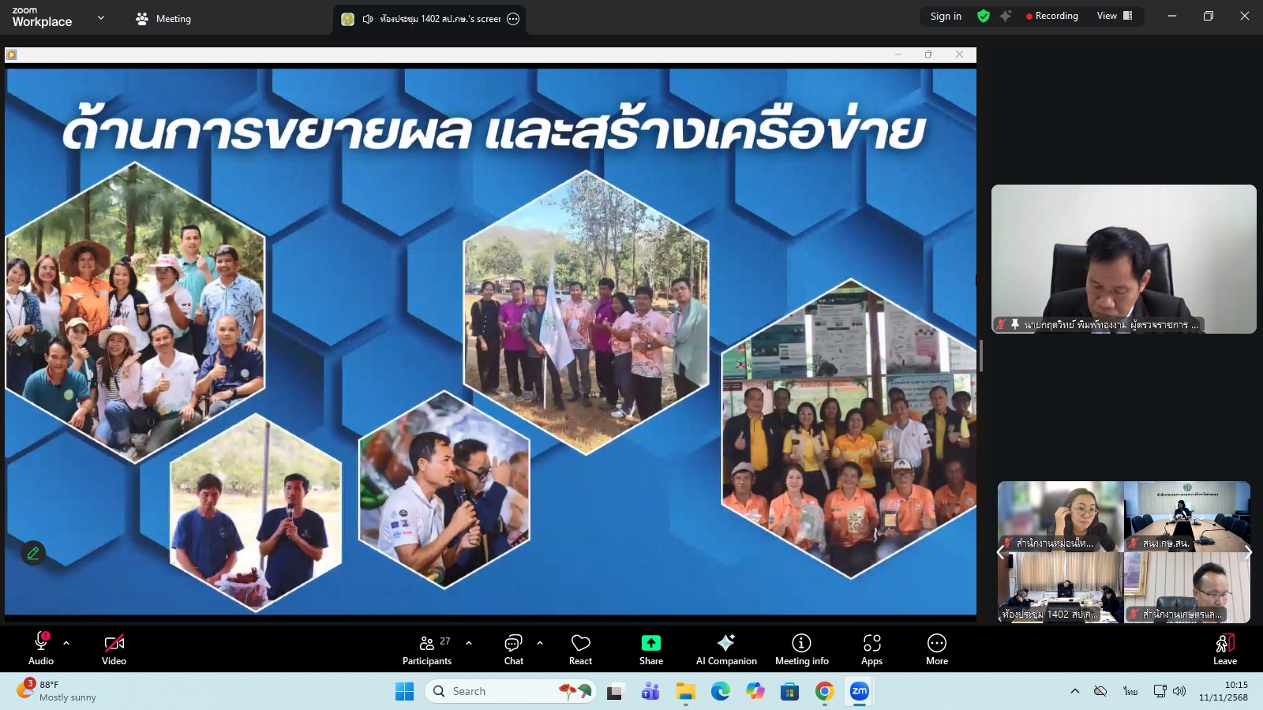Image resolution: width=1263 pixels, height=710 pixels.
Task: Open More meeting options
Action: click(936, 648)
